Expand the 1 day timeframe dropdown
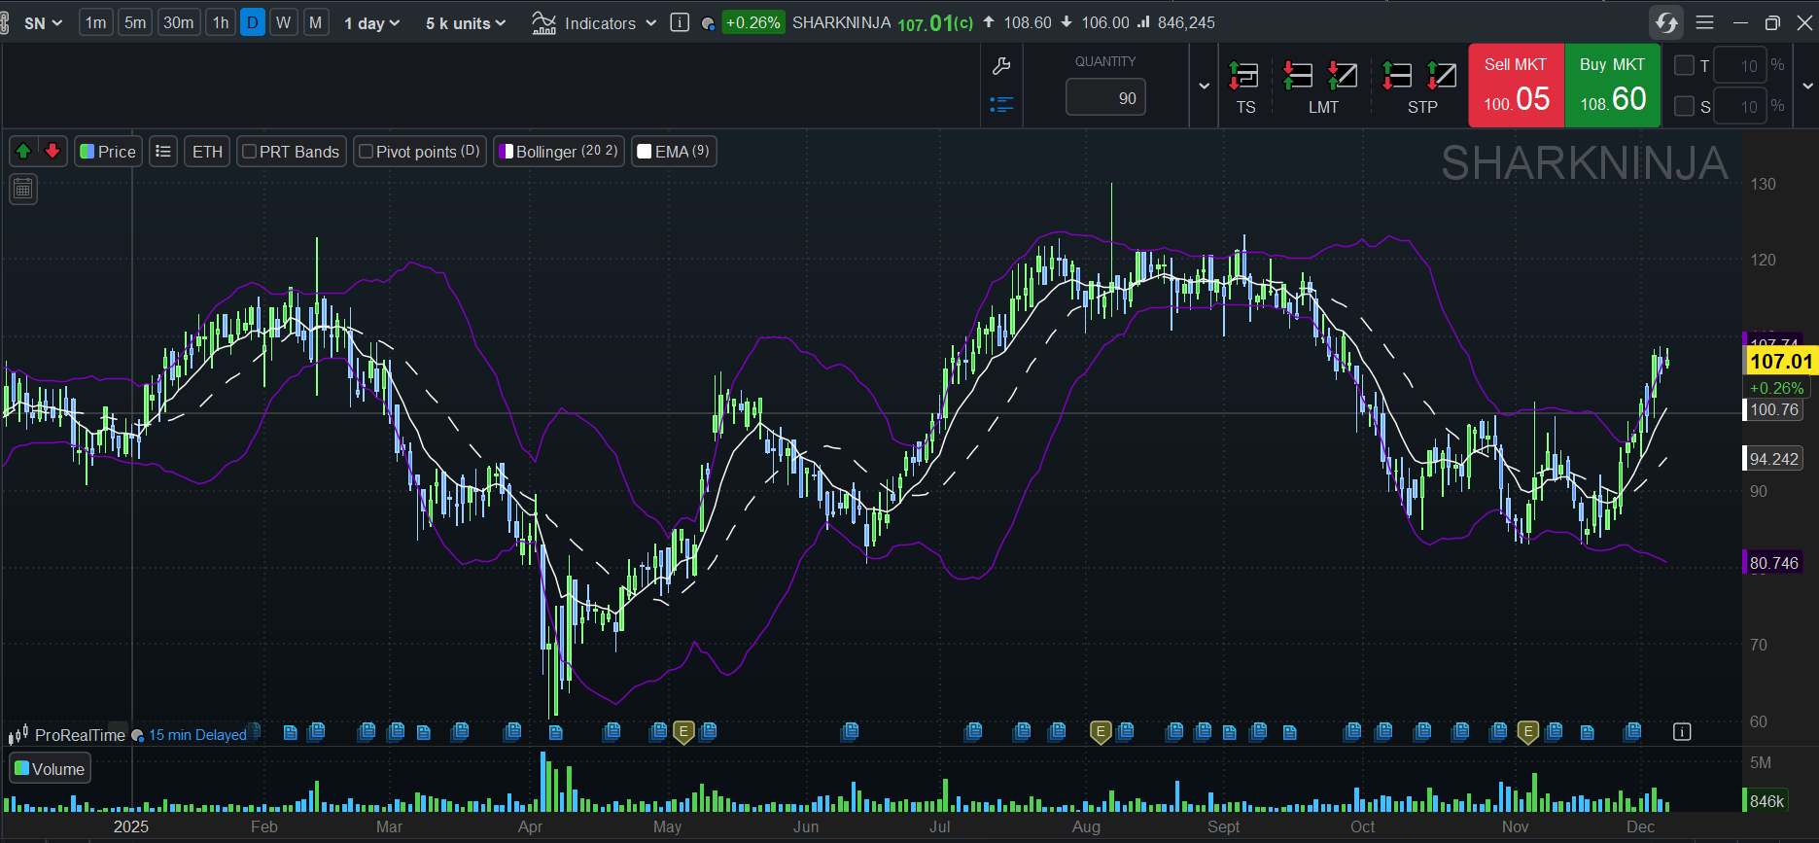Viewport: 1819px width, 843px height. click(371, 23)
